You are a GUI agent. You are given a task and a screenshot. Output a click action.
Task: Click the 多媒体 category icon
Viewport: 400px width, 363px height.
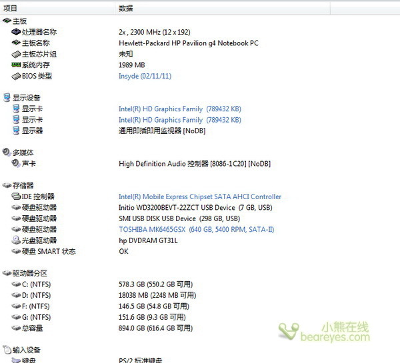point(7,152)
